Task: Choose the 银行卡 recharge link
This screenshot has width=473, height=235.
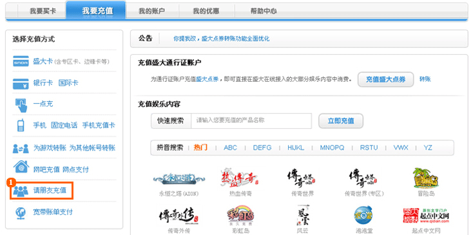Action: (43, 83)
